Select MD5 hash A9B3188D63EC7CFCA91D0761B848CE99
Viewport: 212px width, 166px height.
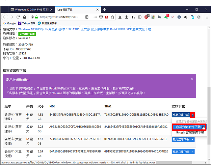75,127
